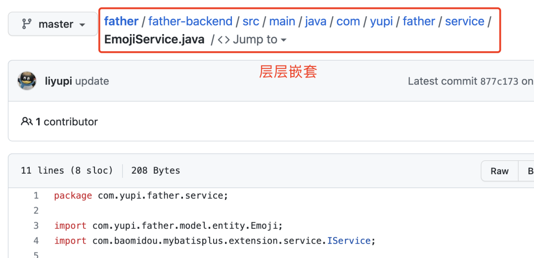Go to the src folder breadcrumb
This screenshot has width=534, height=258.
251,21
